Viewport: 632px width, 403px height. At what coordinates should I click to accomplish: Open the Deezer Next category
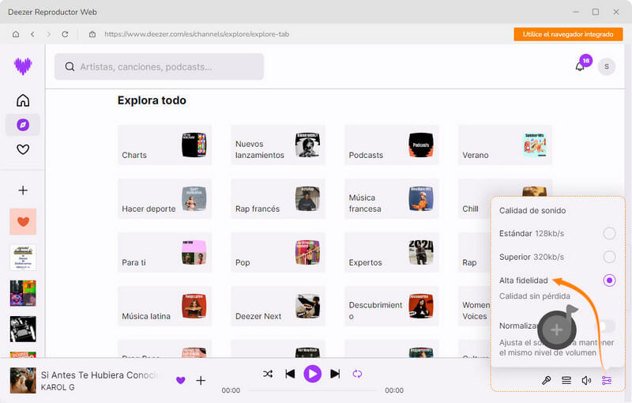pyautogui.click(x=278, y=306)
